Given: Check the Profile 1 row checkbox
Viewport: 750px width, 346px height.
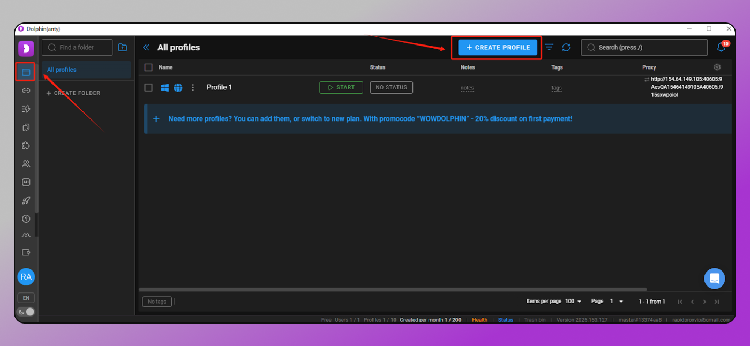Looking at the screenshot, I should [148, 87].
